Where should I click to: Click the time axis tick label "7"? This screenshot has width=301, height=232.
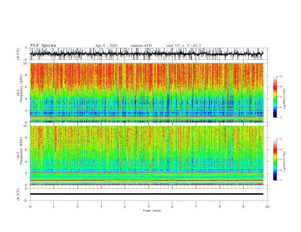pyautogui.click(x=196, y=207)
